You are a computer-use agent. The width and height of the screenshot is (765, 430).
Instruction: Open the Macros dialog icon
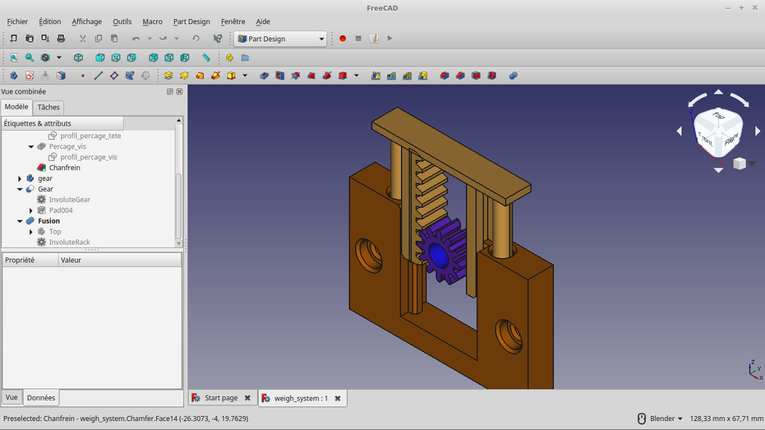click(374, 39)
